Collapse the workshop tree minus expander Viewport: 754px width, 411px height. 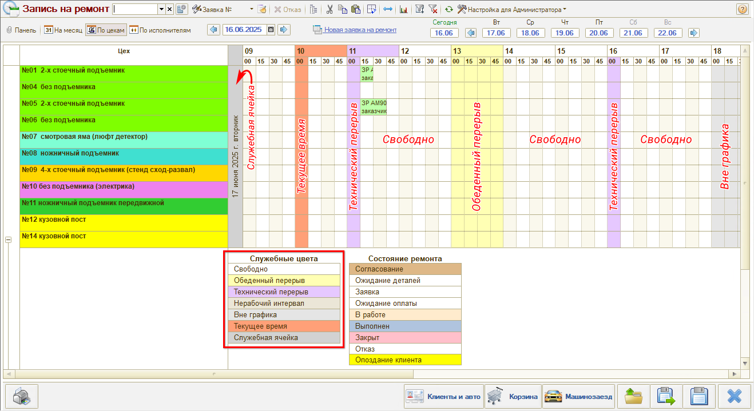[8, 240]
